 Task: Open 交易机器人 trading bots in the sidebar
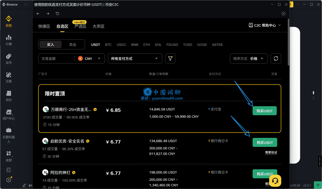[8, 135]
